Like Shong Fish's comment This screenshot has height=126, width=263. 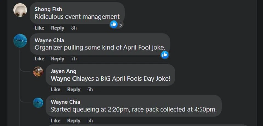click(x=39, y=28)
